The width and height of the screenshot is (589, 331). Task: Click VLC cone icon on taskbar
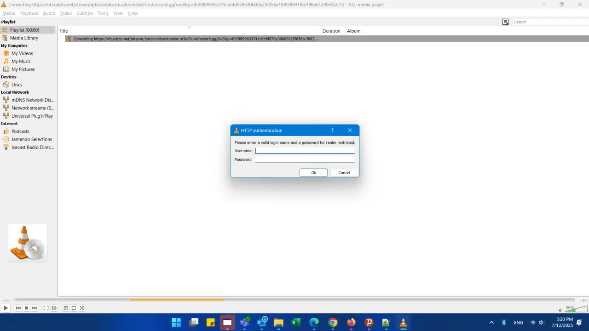404,322
